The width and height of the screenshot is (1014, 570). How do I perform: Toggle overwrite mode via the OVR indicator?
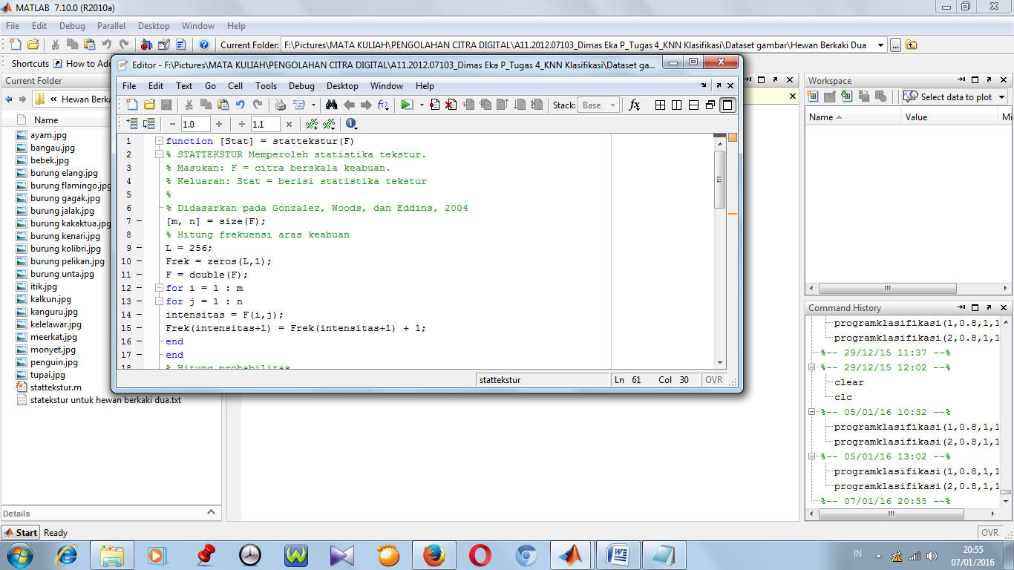click(713, 379)
